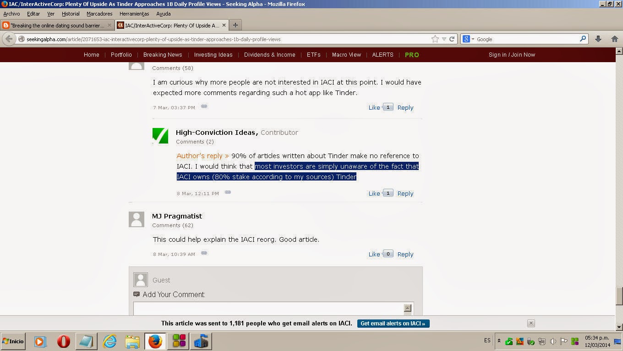This screenshot has height=351, width=623.
Task: Reply to the 7 Mar, 03:37 PM comment
Action: pos(405,107)
